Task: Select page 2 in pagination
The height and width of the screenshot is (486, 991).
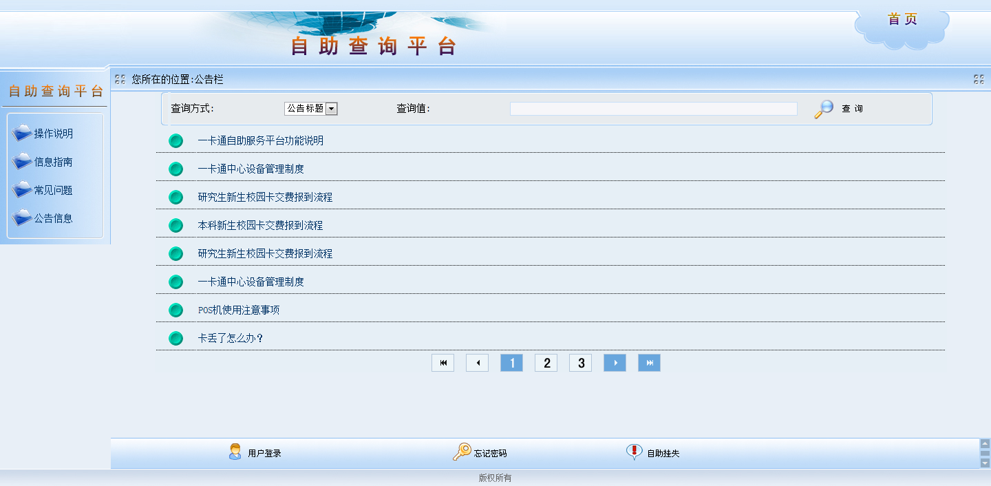Action: coord(546,363)
